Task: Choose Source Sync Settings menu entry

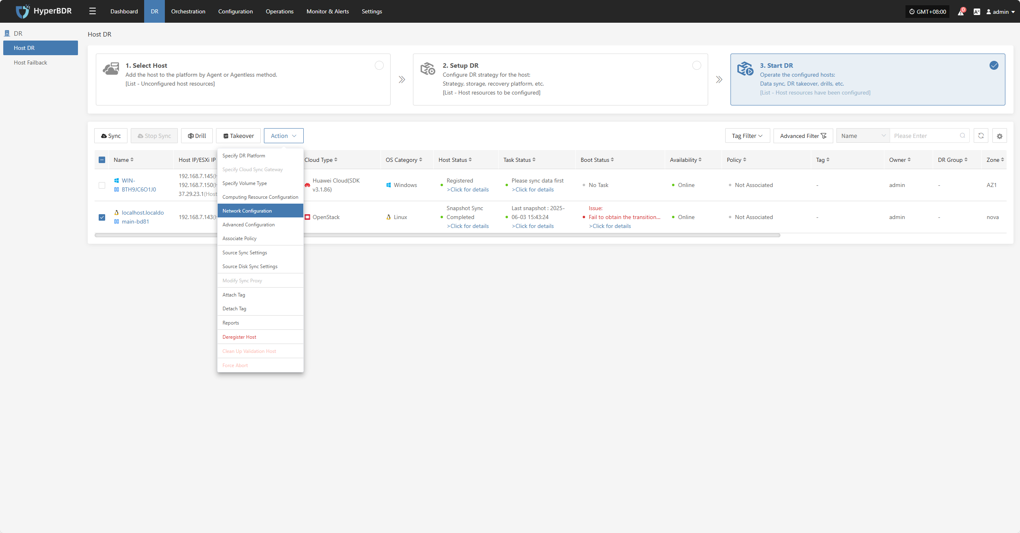Action: pos(260,253)
